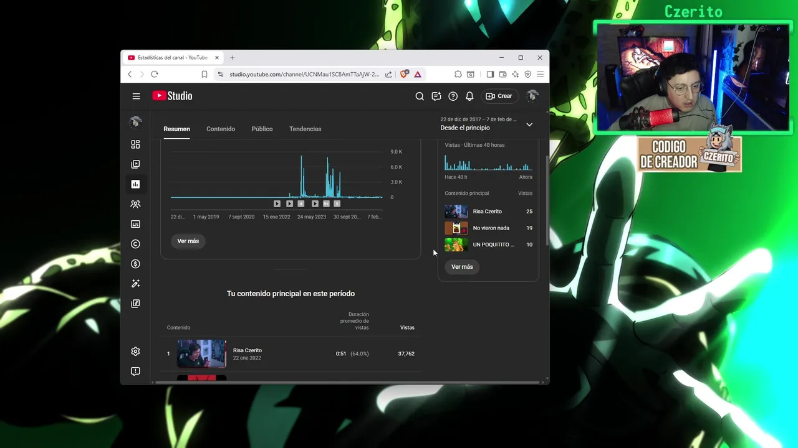This screenshot has width=798, height=448.
Task: Click the bookmark icon by the address bar
Action: click(204, 74)
